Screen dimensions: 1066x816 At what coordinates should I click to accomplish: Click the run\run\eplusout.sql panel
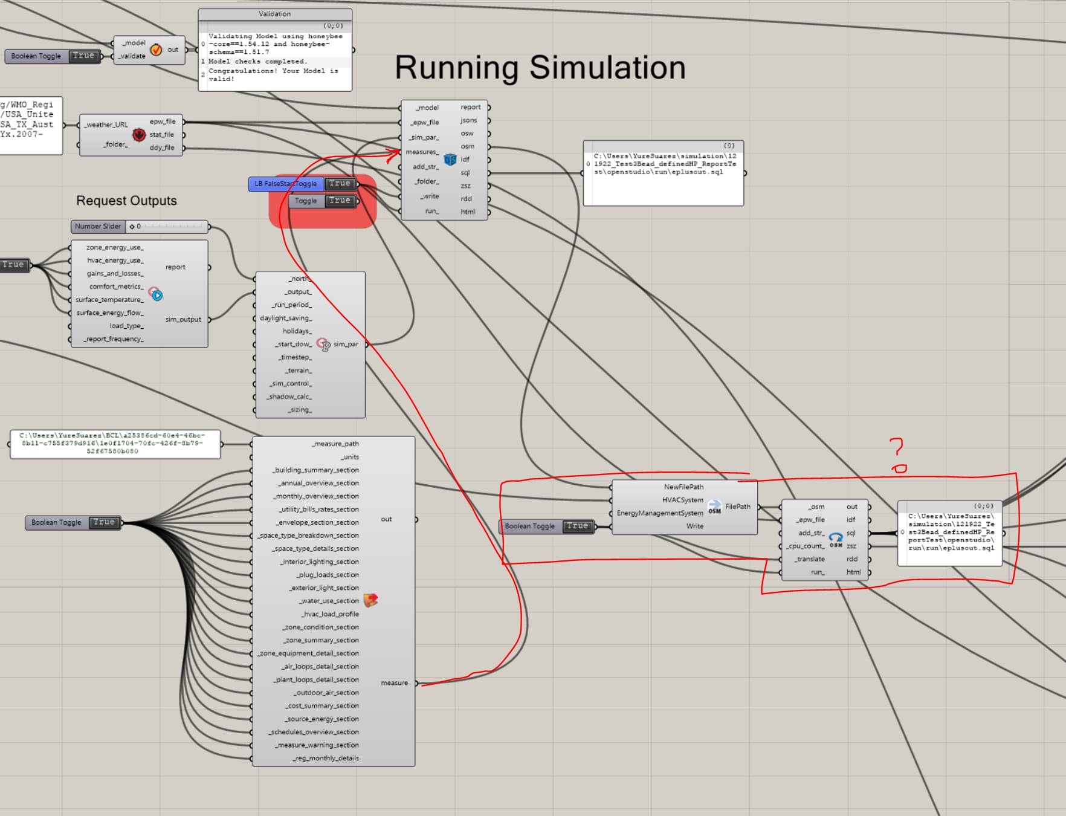950,533
